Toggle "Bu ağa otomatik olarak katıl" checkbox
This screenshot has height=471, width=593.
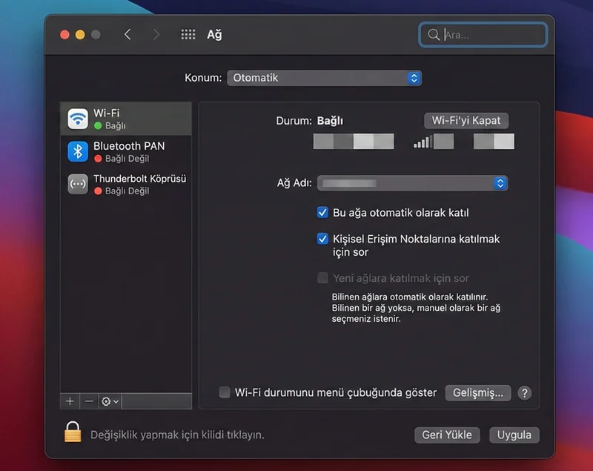coord(322,213)
